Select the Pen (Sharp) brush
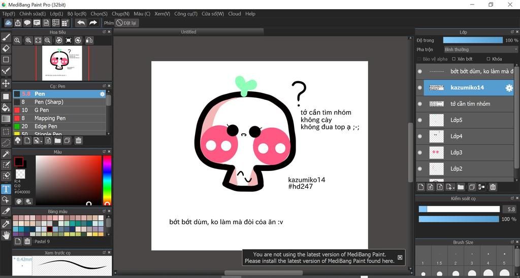The image size is (520, 278). [x=59, y=102]
